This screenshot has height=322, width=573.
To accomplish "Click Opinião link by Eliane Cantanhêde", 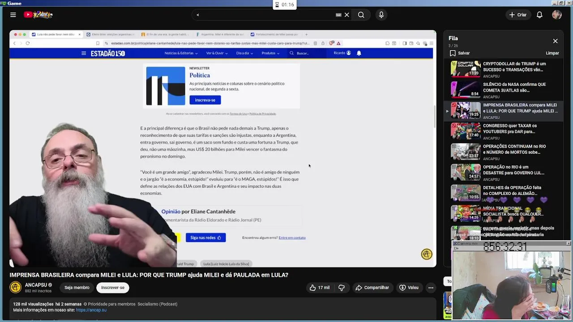I will pos(171,212).
